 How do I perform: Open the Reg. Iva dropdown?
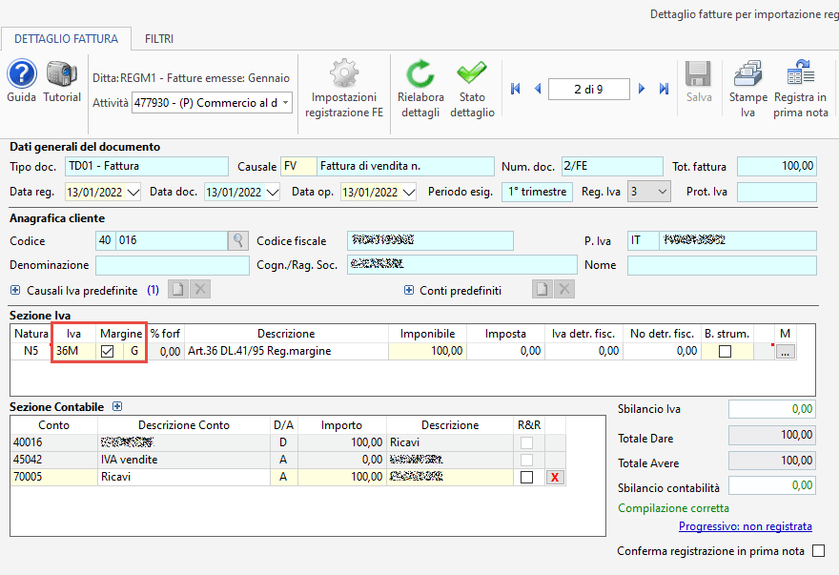663,192
